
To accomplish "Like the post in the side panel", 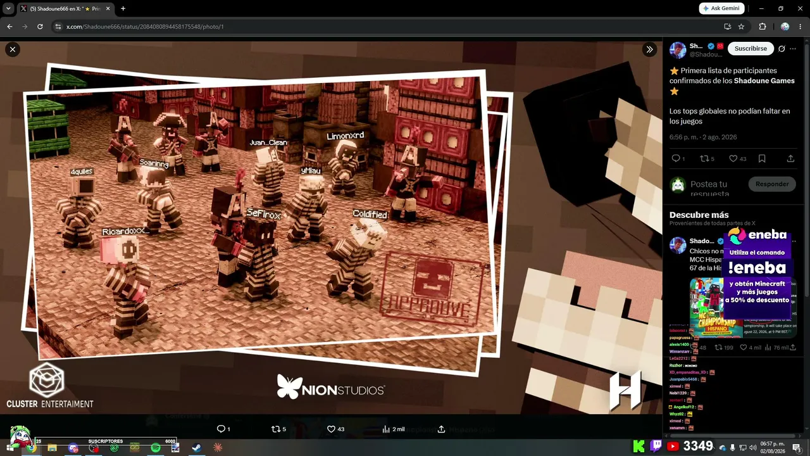I will (737, 159).
